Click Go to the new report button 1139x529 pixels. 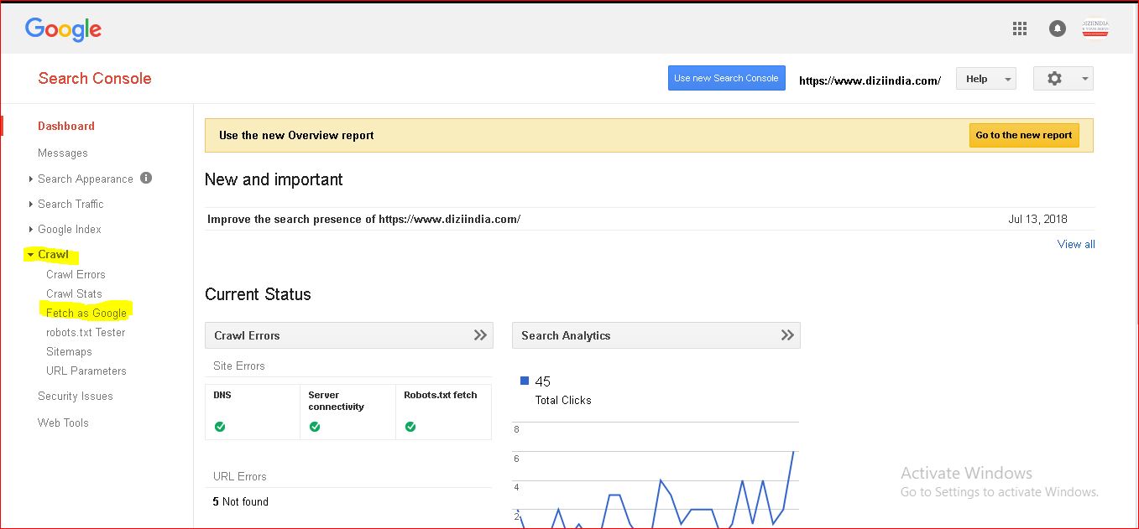[x=1024, y=135]
